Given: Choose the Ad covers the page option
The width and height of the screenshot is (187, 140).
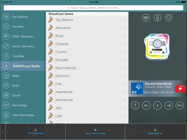Looking at the screenshot, I should (x=95, y=132).
